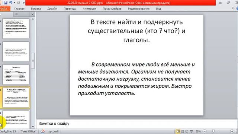238x134 pixels.
Task: Save the presentation using the floppy icon
Action: pyautogui.click(x=6, y=3)
